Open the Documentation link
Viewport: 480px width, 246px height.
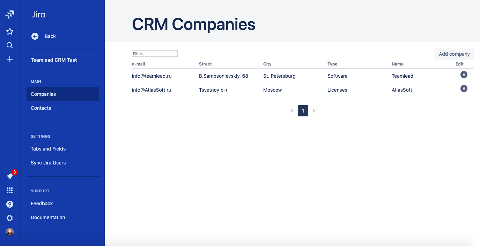point(48,217)
